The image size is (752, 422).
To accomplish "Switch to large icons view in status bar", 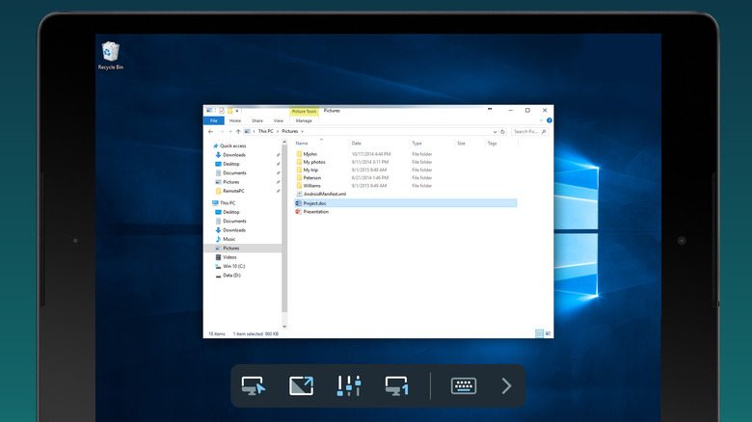I will (x=548, y=333).
